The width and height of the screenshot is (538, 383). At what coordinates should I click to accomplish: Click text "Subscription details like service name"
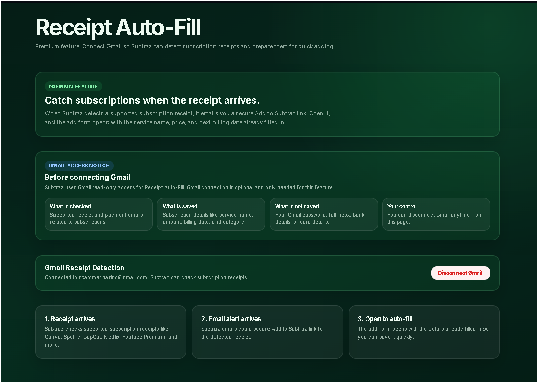[x=208, y=218]
